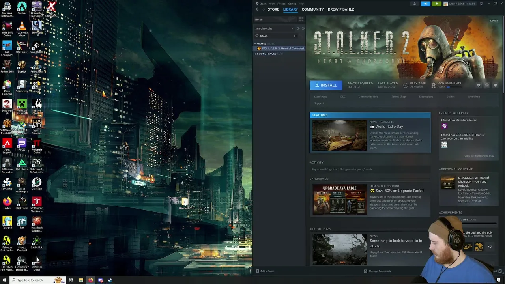Select S.T.A.L.K.E.R. 2: Heart of Chornobyl in list
The width and height of the screenshot is (505, 284).
(x=280, y=49)
